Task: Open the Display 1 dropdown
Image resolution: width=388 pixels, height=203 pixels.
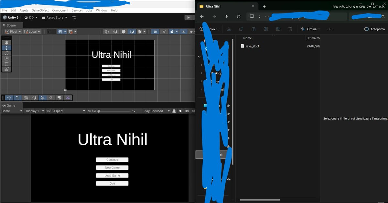Action: 35,111
